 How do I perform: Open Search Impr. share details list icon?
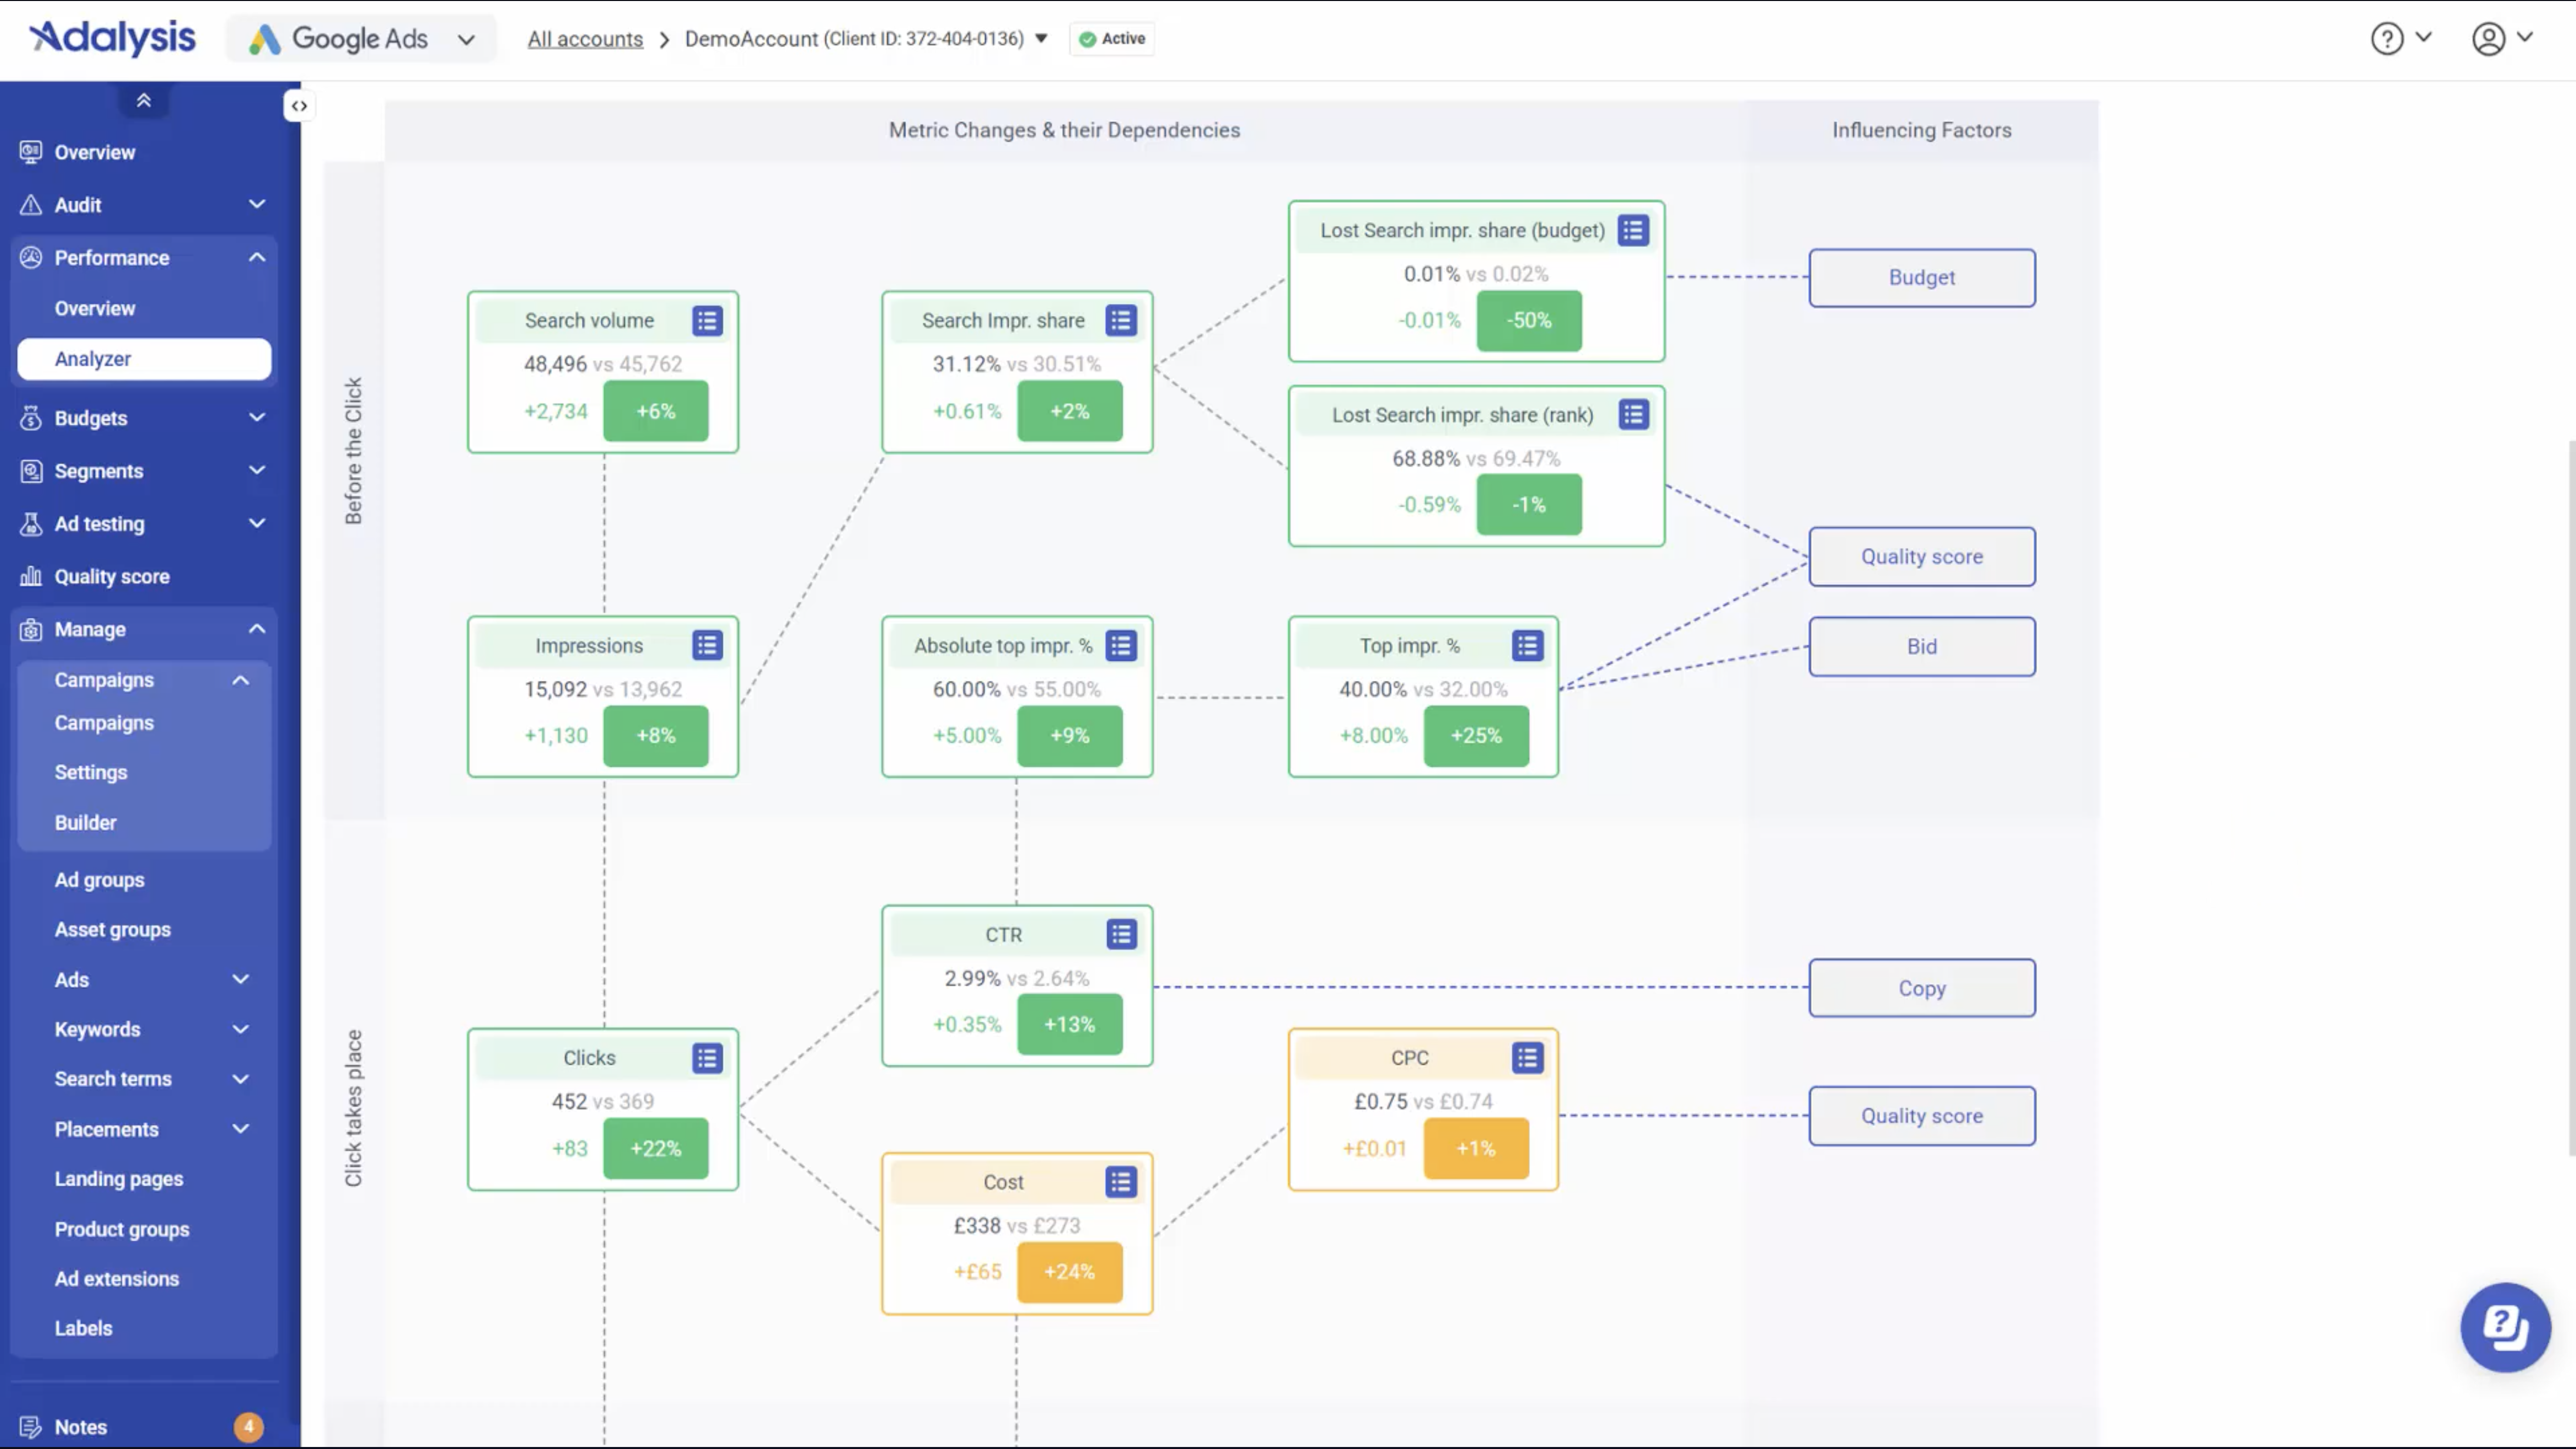(x=1121, y=321)
